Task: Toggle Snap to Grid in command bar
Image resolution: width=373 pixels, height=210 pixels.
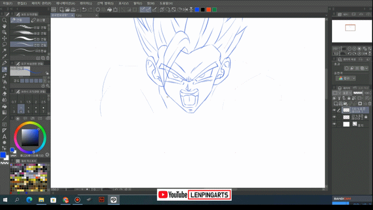Action: 154,9
